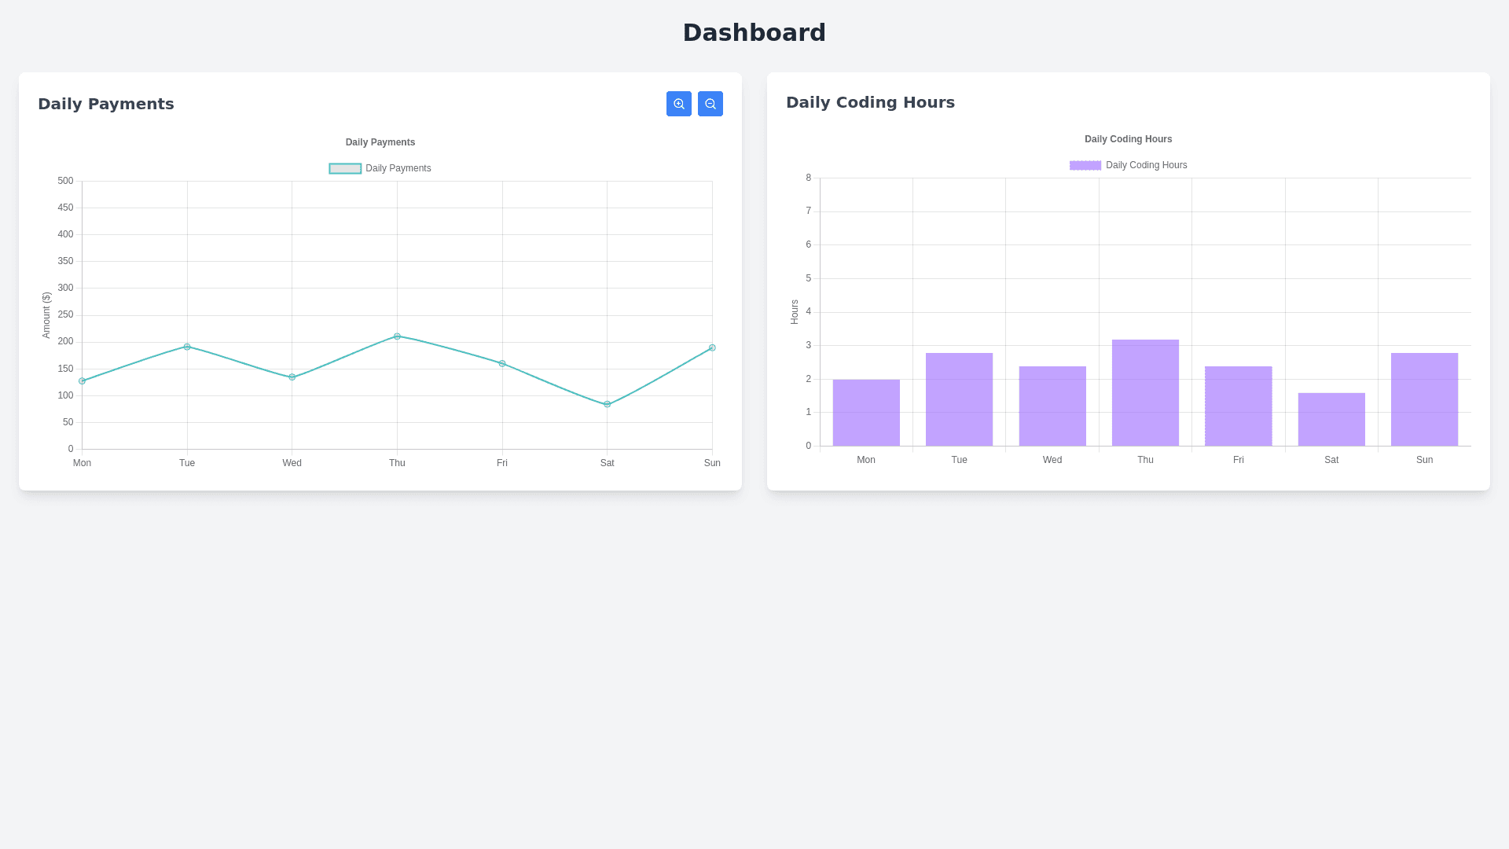Zoom in on the Daily Payments chart
The width and height of the screenshot is (1509, 849).
[679, 104]
